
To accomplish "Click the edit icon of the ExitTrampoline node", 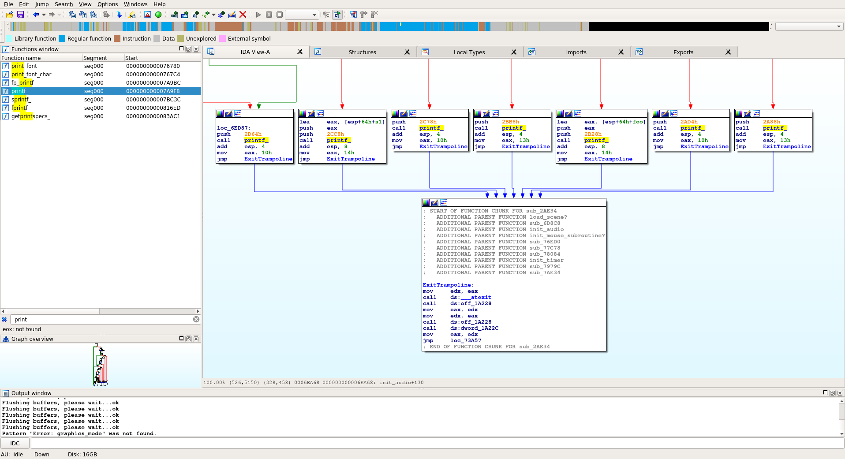I will (435, 202).
